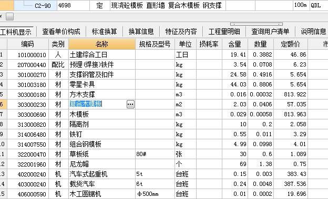
Task: Select the 方木支撑 name cell
Action: click(x=102, y=94)
